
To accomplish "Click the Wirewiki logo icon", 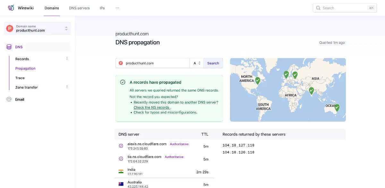I will [x=11, y=8].
